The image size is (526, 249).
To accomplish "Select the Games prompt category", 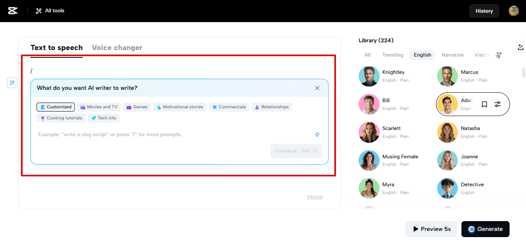I will [137, 107].
